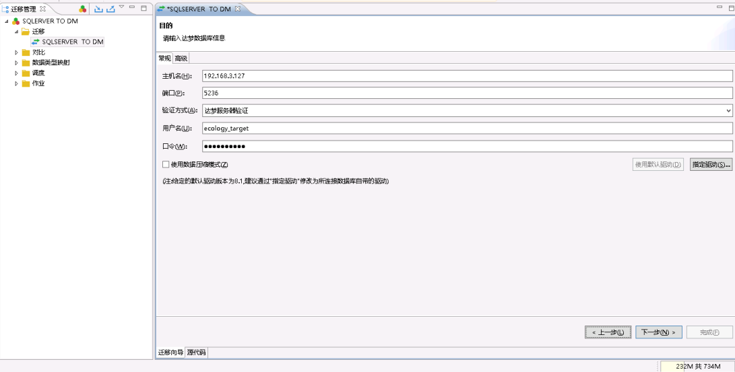Expand the 对比 folder
The height and width of the screenshot is (372, 735).
(x=16, y=52)
